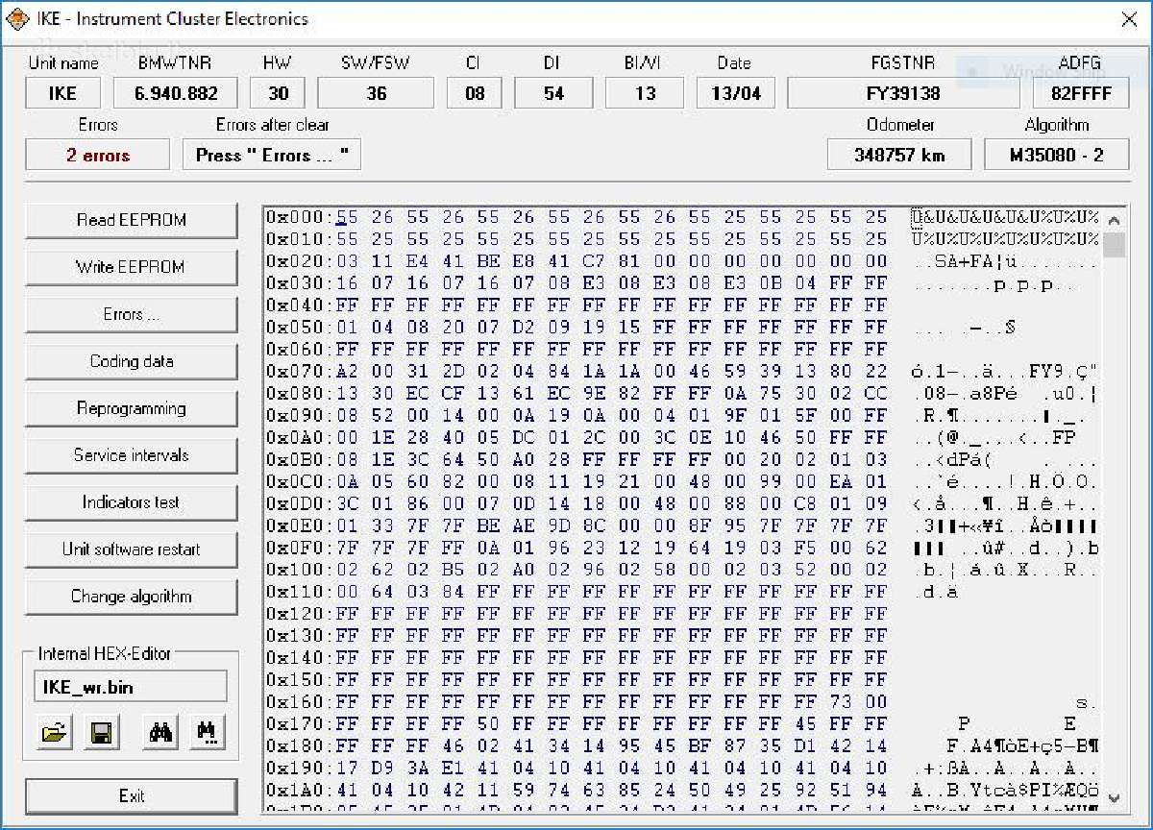This screenshot has height=830, width=1153.
Task: Click the HW value 30
Action: [278, 93]
